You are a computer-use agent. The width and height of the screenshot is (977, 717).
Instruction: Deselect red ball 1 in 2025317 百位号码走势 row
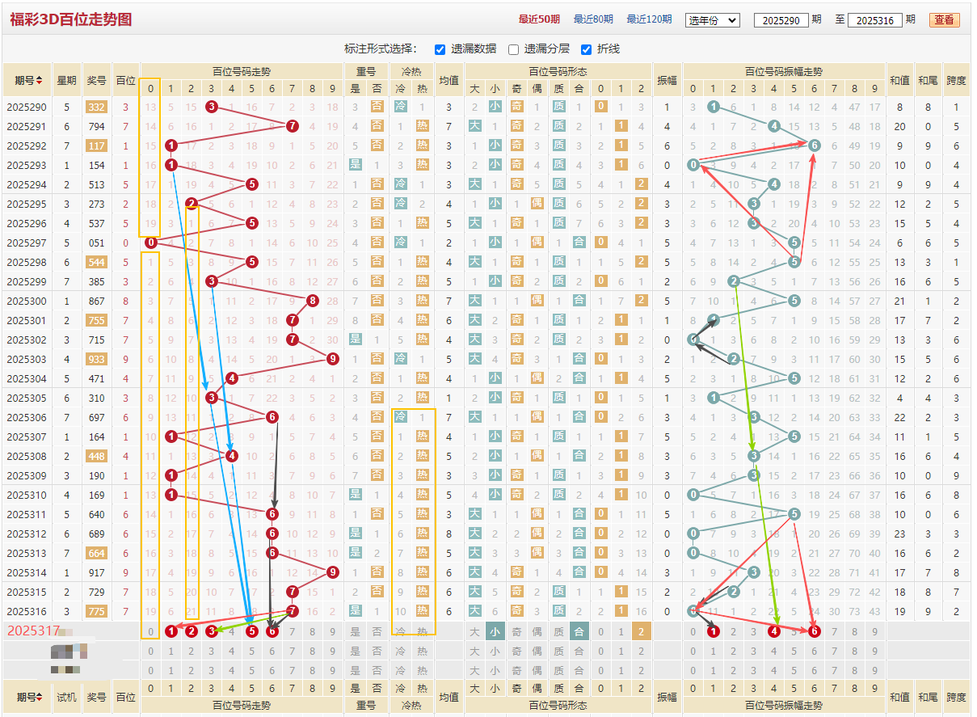[171, 631]
